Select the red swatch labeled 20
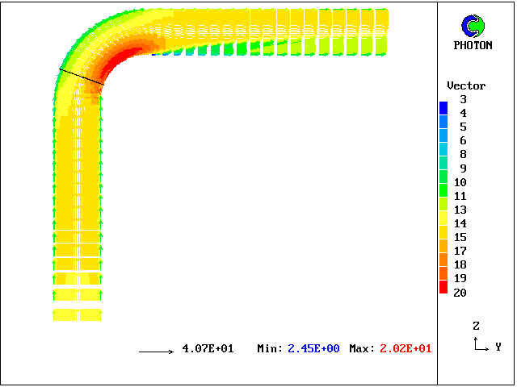Screen dimensions: 517x387 pos(443,287)
